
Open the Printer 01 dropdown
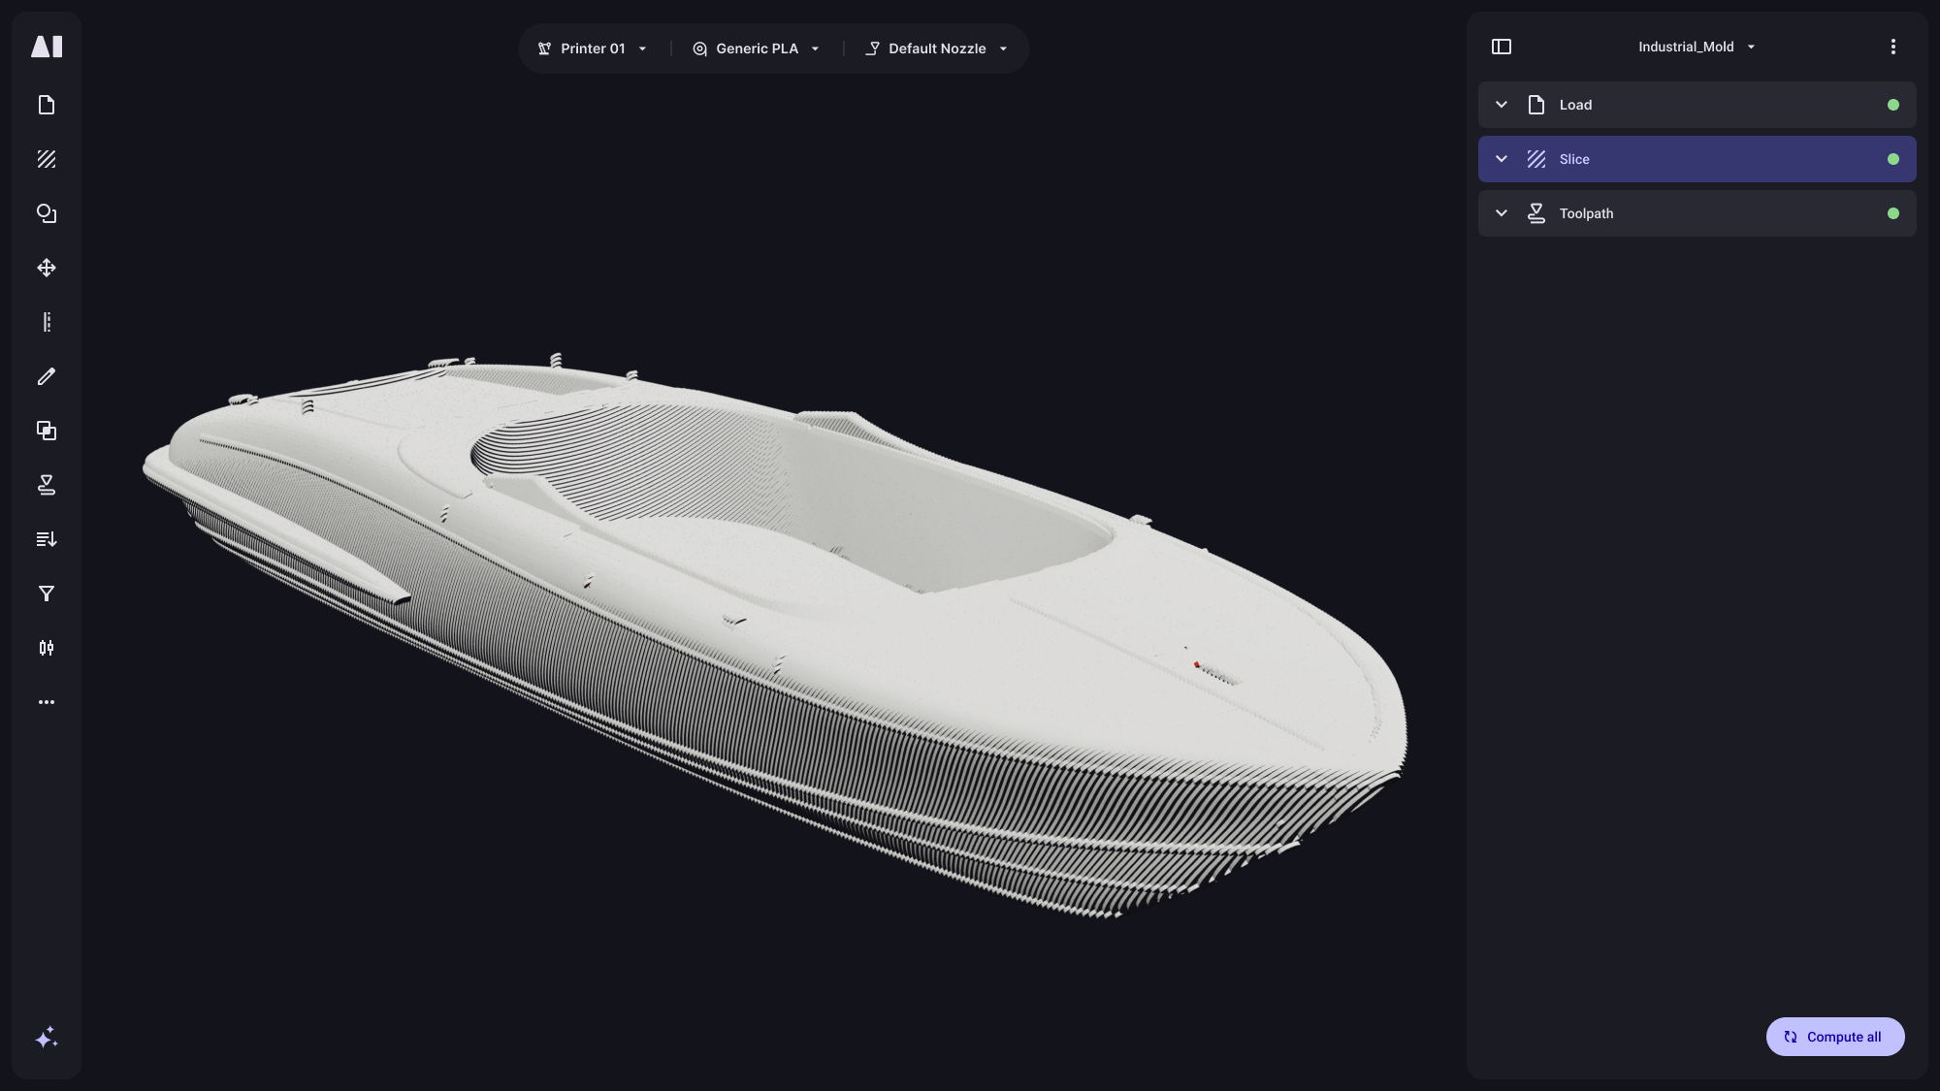coord(591,48)
